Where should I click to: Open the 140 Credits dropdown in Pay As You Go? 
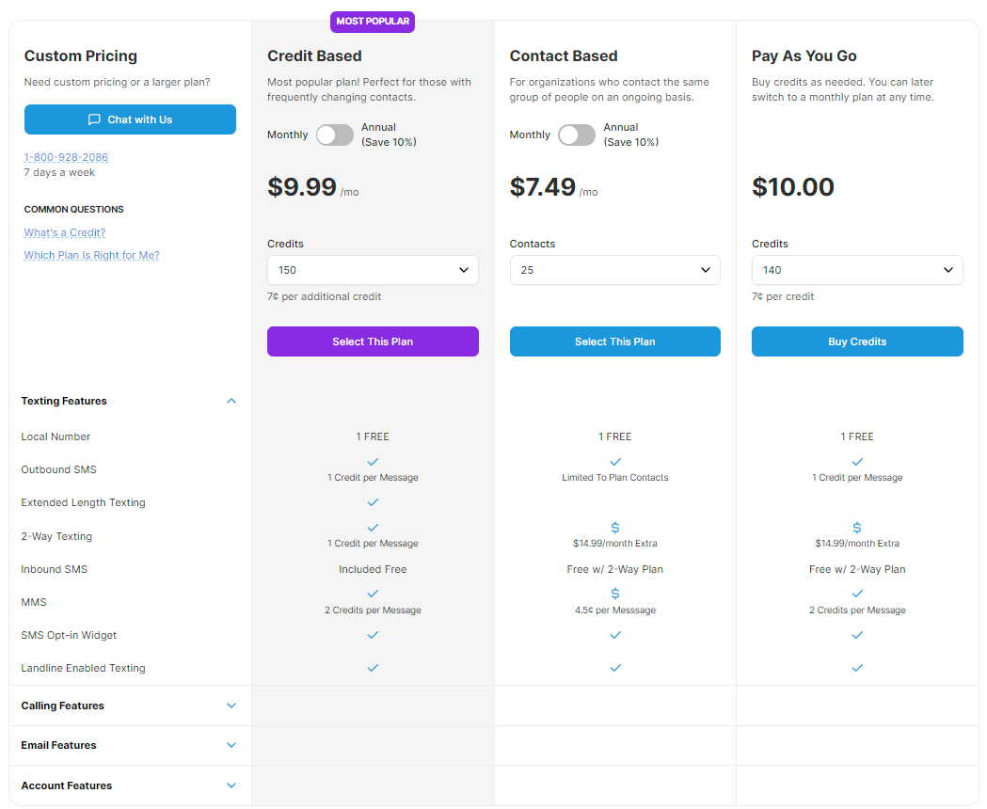pos(857,270)
